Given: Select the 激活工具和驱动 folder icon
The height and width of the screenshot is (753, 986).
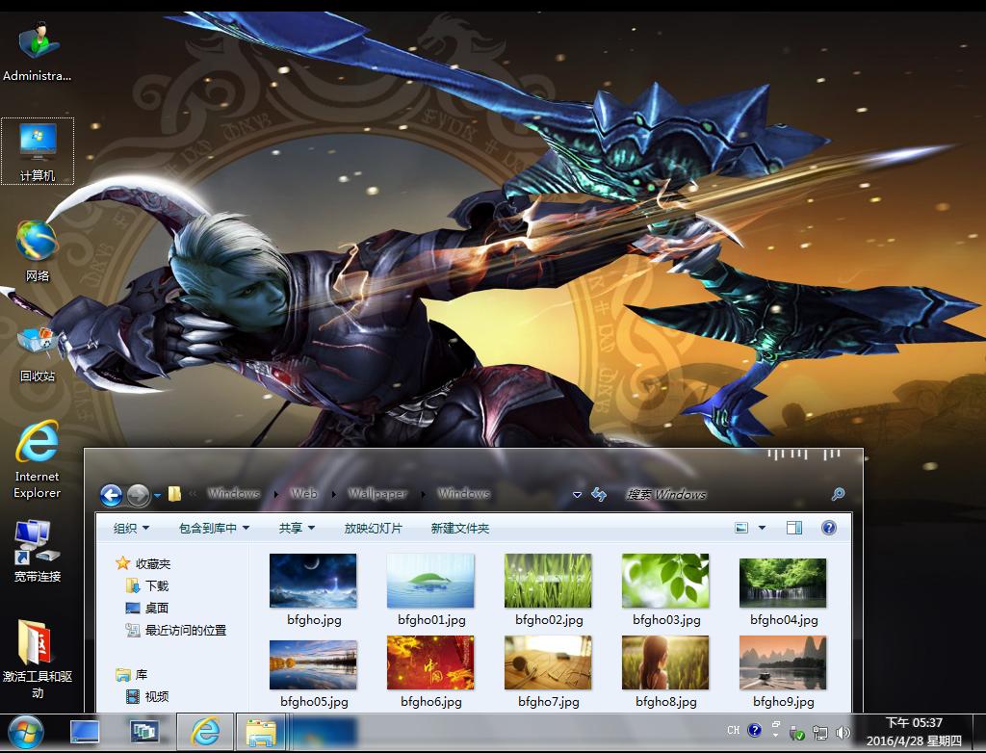Looking at the screenshot, I should point(38,660).
